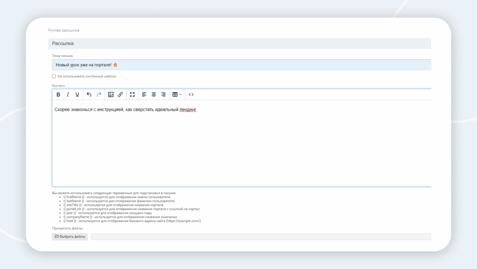Open the table insert dropdown
This screenshot has height=269, width=477.
tap(177, 95)
